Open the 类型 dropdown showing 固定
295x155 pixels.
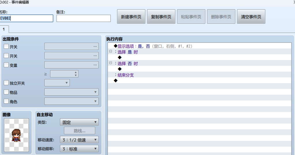79,122
